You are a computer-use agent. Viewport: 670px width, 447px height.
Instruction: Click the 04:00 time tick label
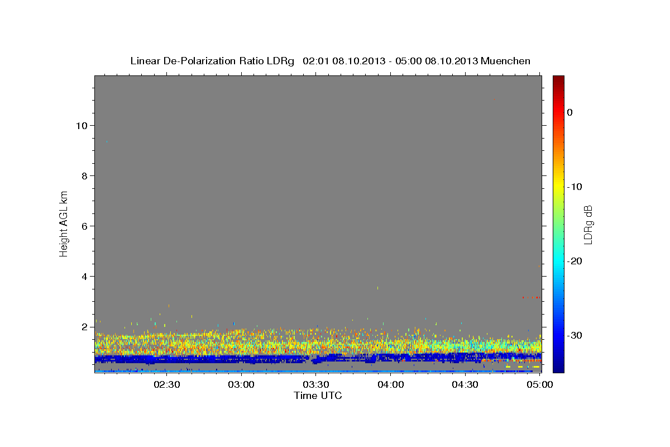[x=391, y=384]
